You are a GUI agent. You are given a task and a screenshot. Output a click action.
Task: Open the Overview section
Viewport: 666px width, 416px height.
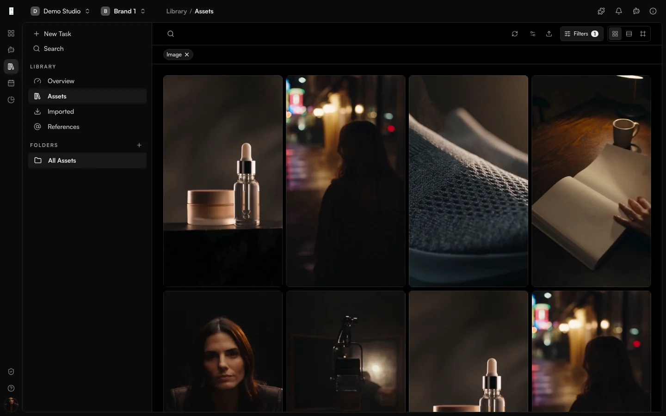[87, 81]
